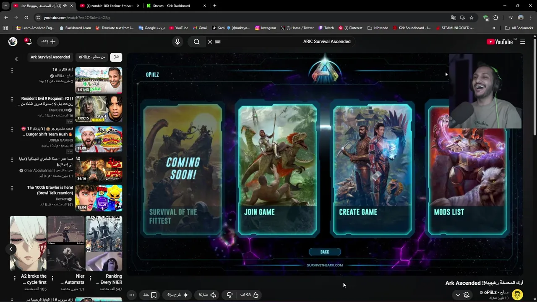Open the YouTube notifications bell
The image size is (537, 302).
click(28, 42)
